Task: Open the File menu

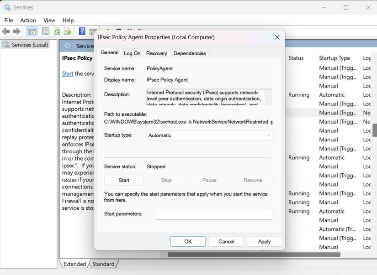Action: 9,21
